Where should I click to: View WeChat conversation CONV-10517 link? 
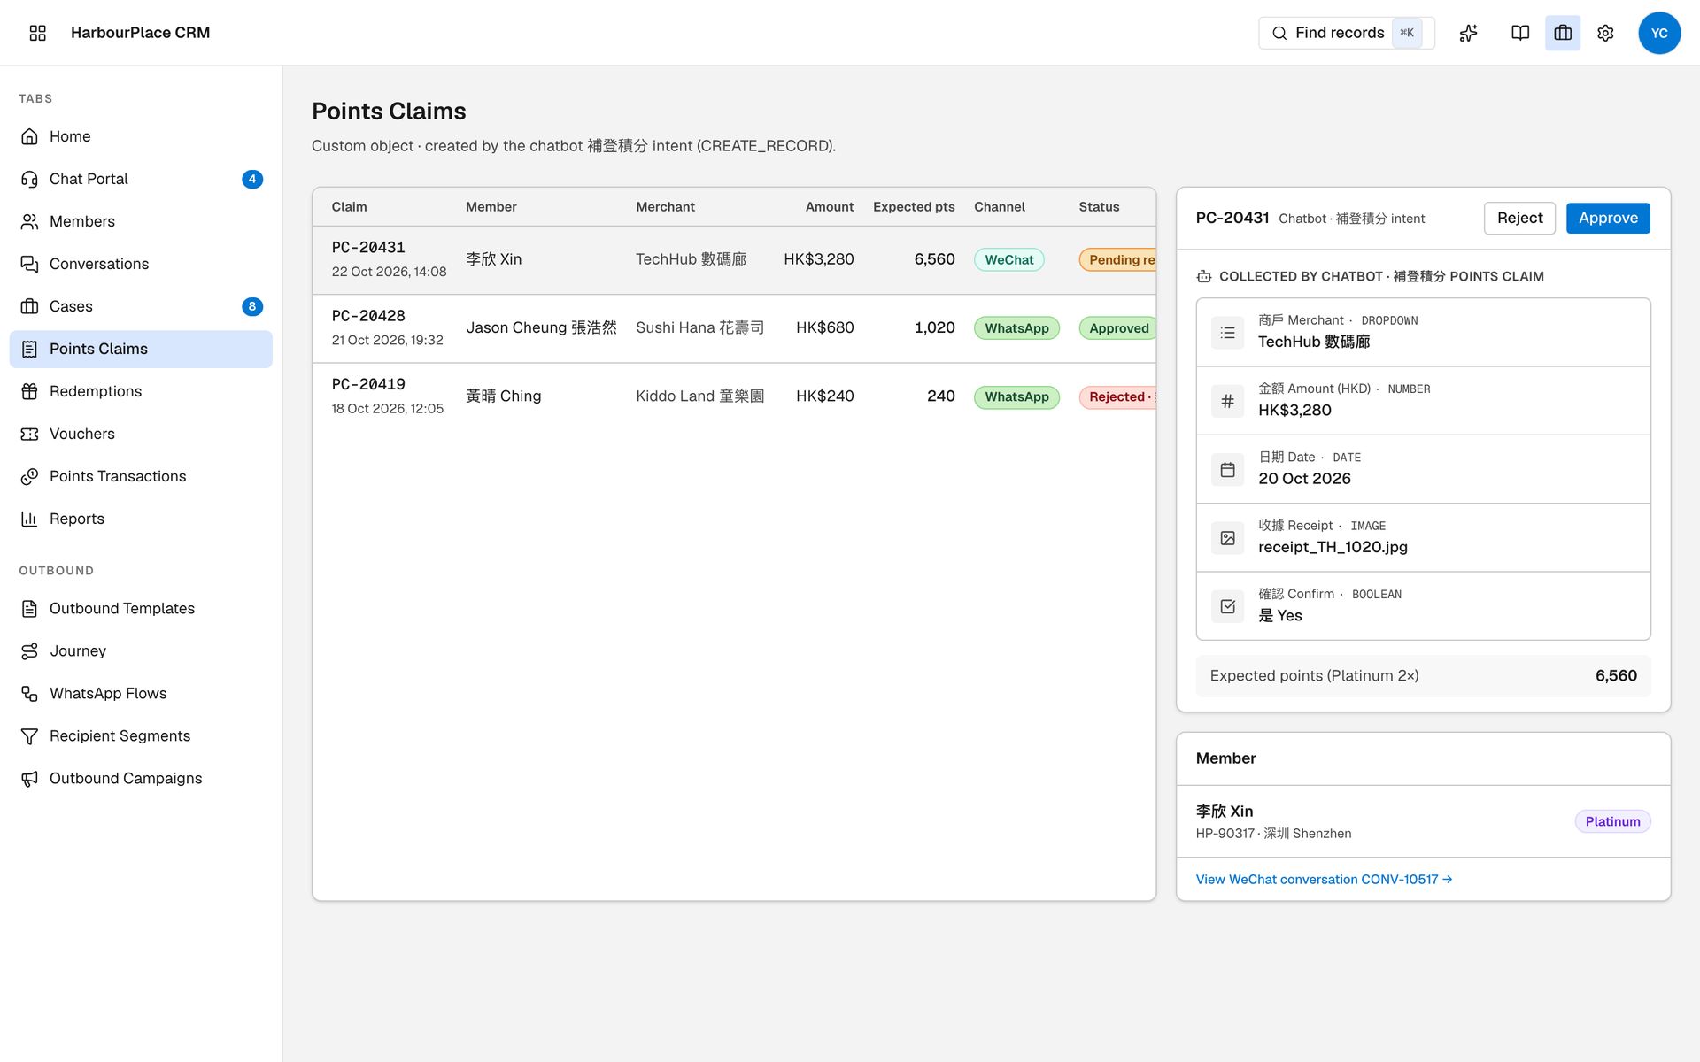[1324, 879]
